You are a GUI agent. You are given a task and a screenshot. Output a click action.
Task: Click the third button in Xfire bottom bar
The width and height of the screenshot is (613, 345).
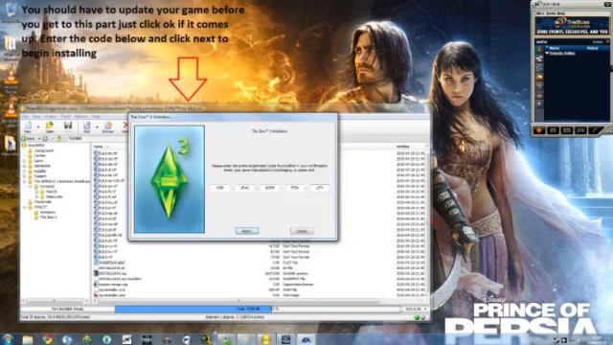click(567, 130)
